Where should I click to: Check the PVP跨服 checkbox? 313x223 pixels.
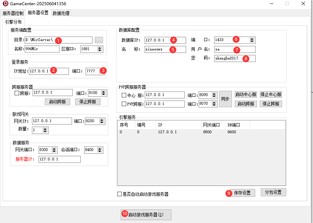coord(124,104)
